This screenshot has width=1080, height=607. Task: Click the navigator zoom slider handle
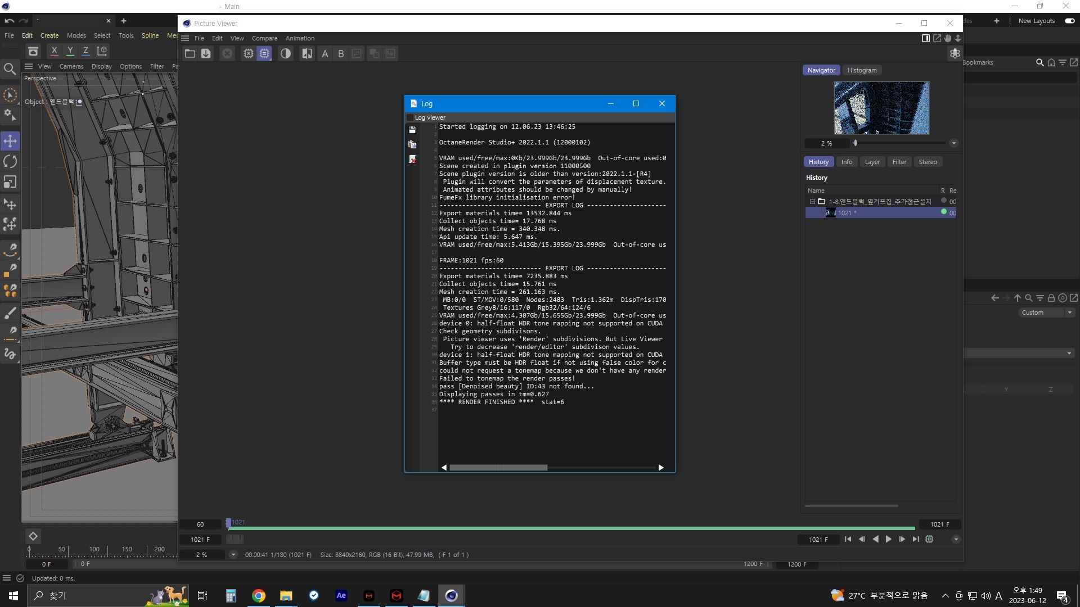[x=855, y=143]
